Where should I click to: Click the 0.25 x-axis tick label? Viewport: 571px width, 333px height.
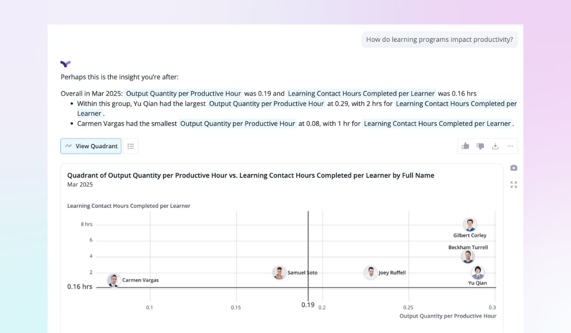[x=408, y=307]
